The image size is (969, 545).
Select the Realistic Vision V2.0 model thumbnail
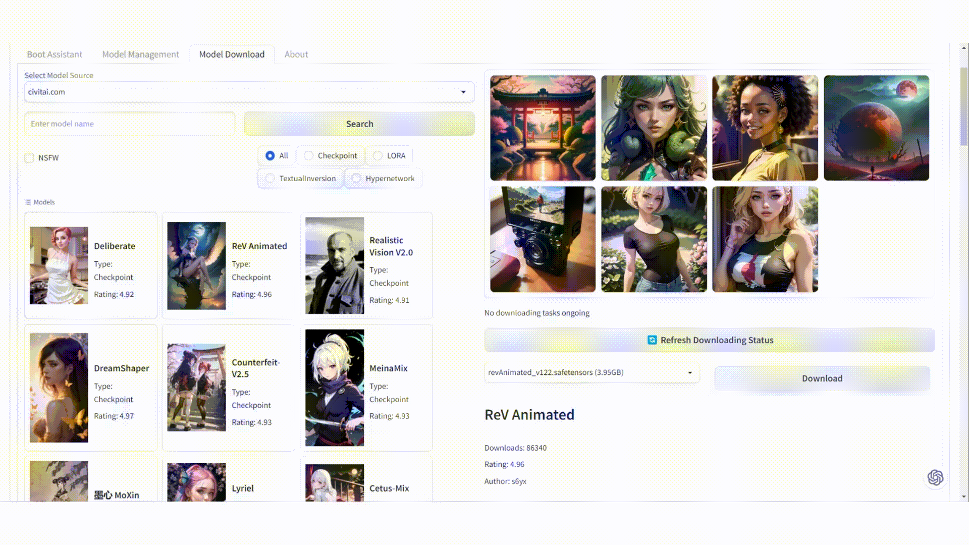click(x=334, y=265)
